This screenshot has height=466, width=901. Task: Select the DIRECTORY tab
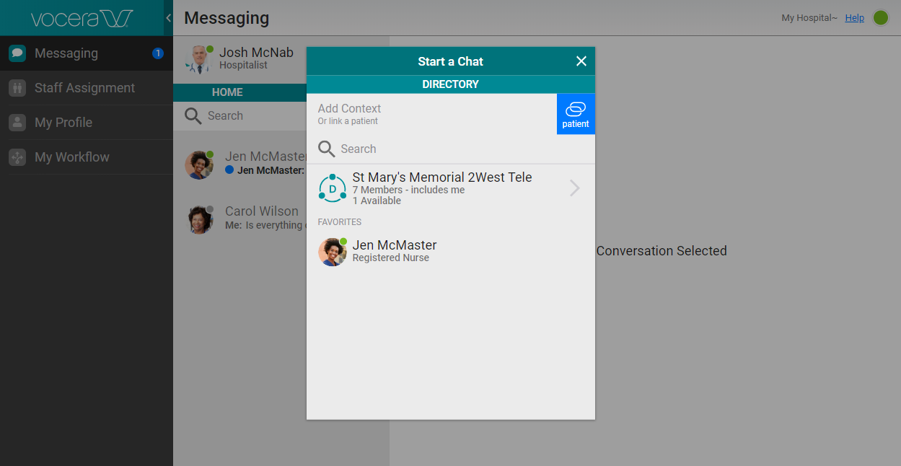[x=450, y=84]
